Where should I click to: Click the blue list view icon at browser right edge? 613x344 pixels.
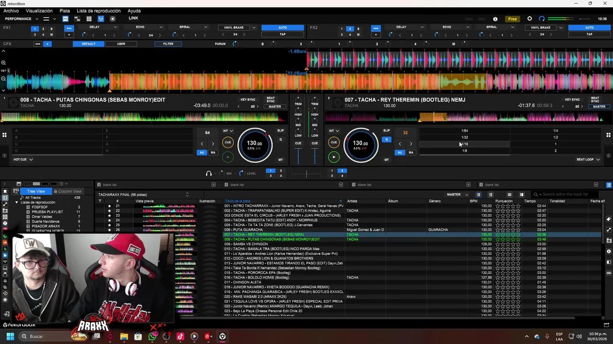(609, 185)
